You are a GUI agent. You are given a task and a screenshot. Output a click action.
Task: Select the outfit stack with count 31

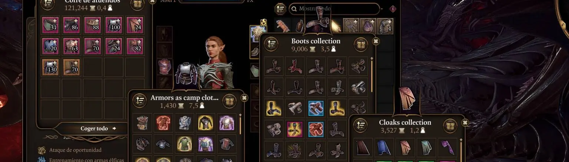point(50,25)
